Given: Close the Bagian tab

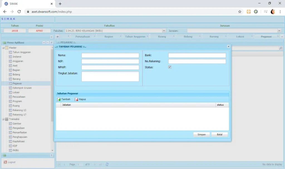Looking at the screenshot, I should click(x=121, y=36).
